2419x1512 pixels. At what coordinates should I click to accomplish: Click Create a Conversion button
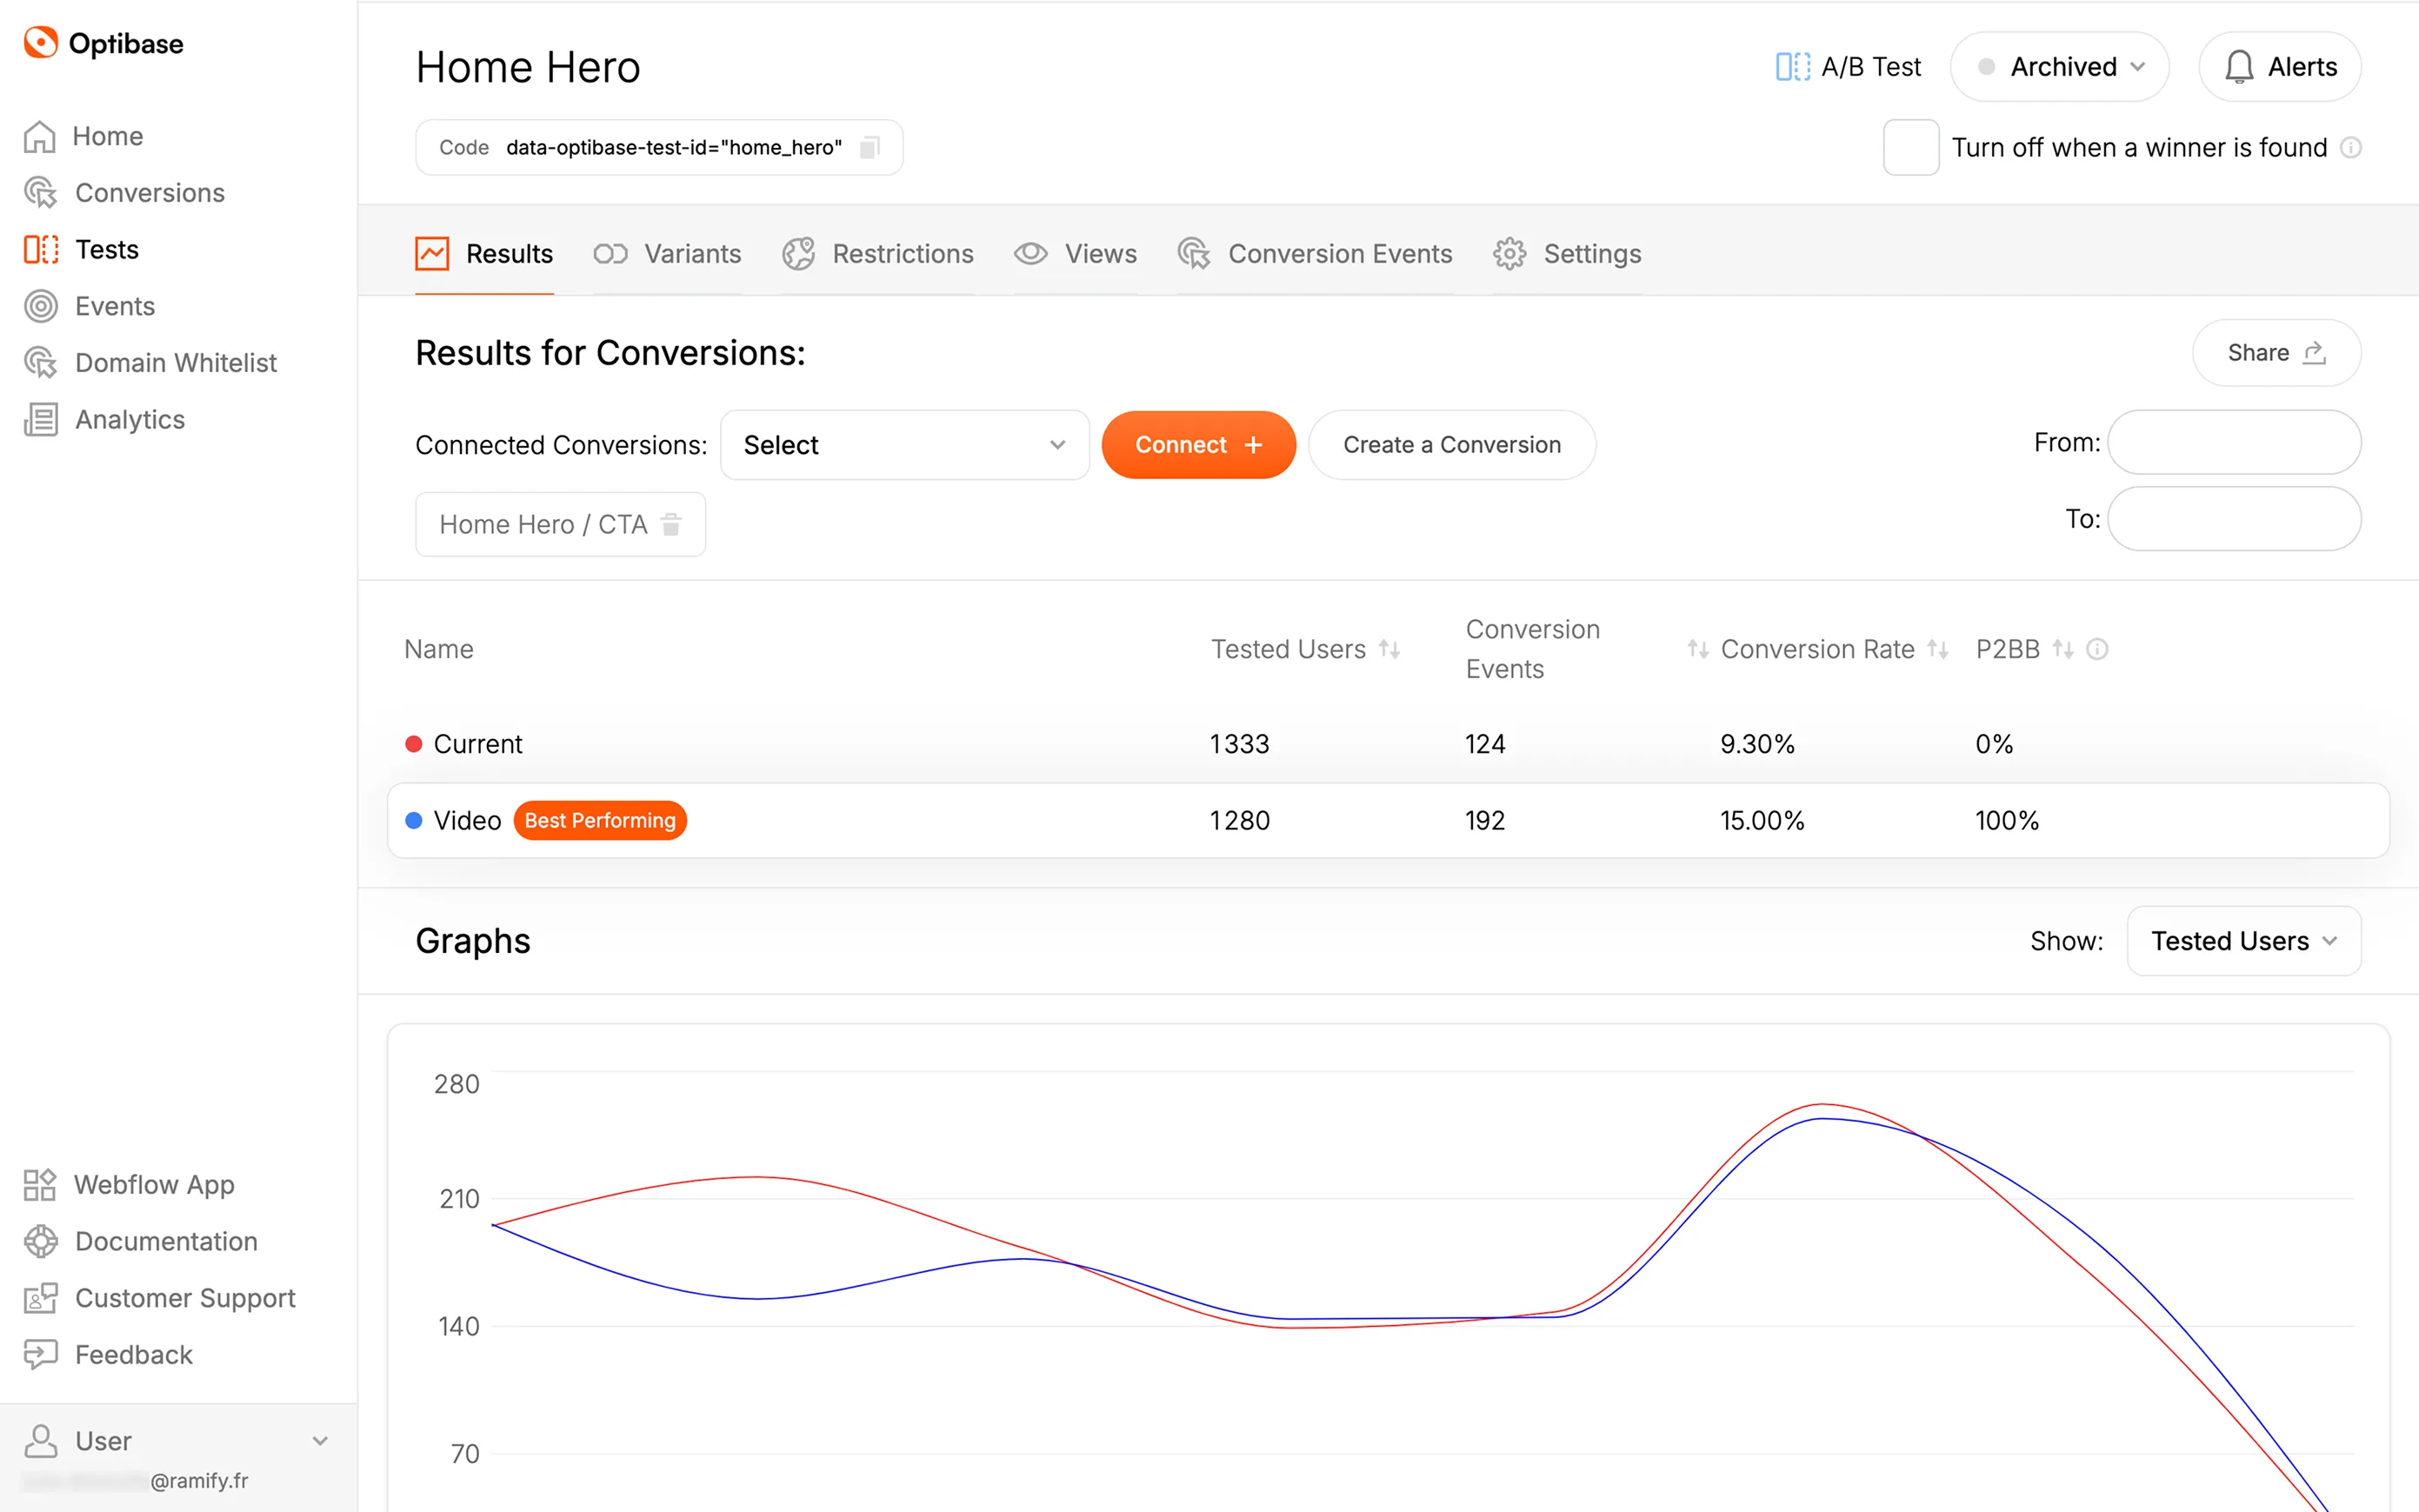pos(1451,445)
